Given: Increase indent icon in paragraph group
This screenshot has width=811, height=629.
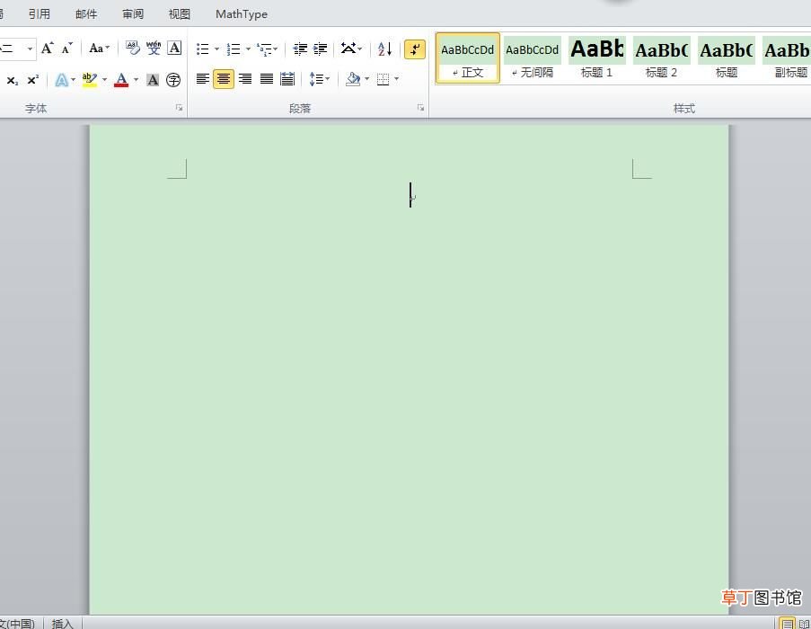Looking at the screenshot, I should tap(320, 49).
